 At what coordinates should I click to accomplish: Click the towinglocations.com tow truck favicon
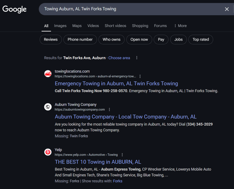pyautogui.click(x=48, y=73)
